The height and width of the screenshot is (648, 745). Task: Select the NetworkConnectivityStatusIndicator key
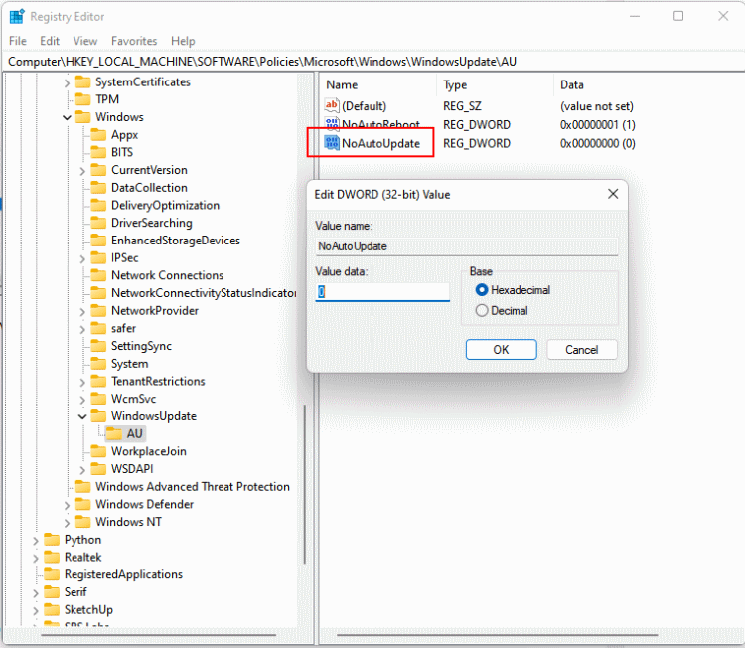204,293
